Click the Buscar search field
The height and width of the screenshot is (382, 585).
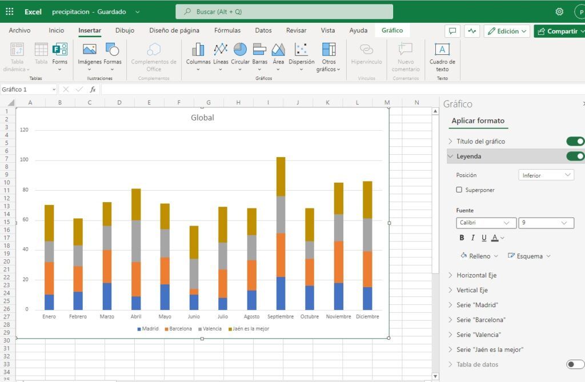(x=284, y=11)
